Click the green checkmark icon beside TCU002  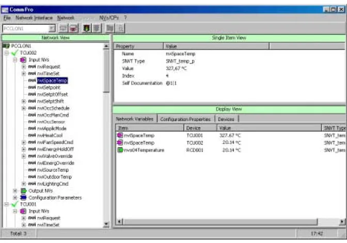tap(14, 53)
